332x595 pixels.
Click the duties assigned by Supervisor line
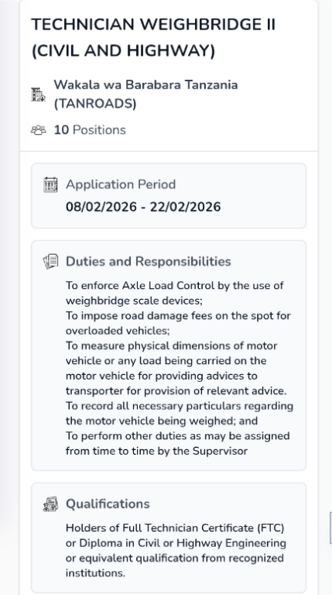coord(178,443)
